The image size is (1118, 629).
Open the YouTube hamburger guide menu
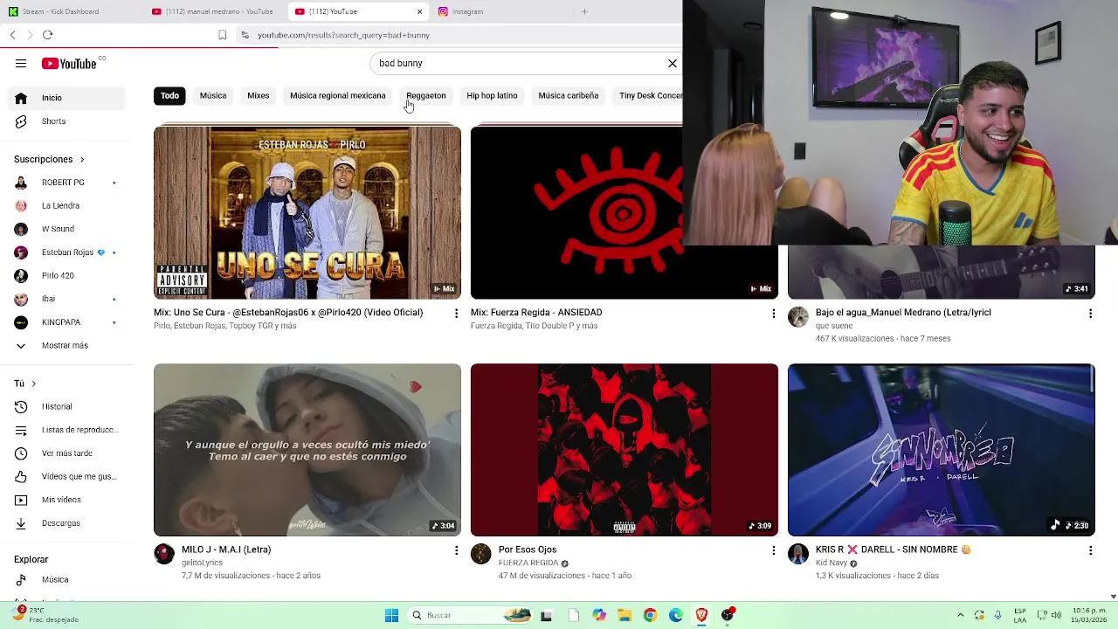21,63
